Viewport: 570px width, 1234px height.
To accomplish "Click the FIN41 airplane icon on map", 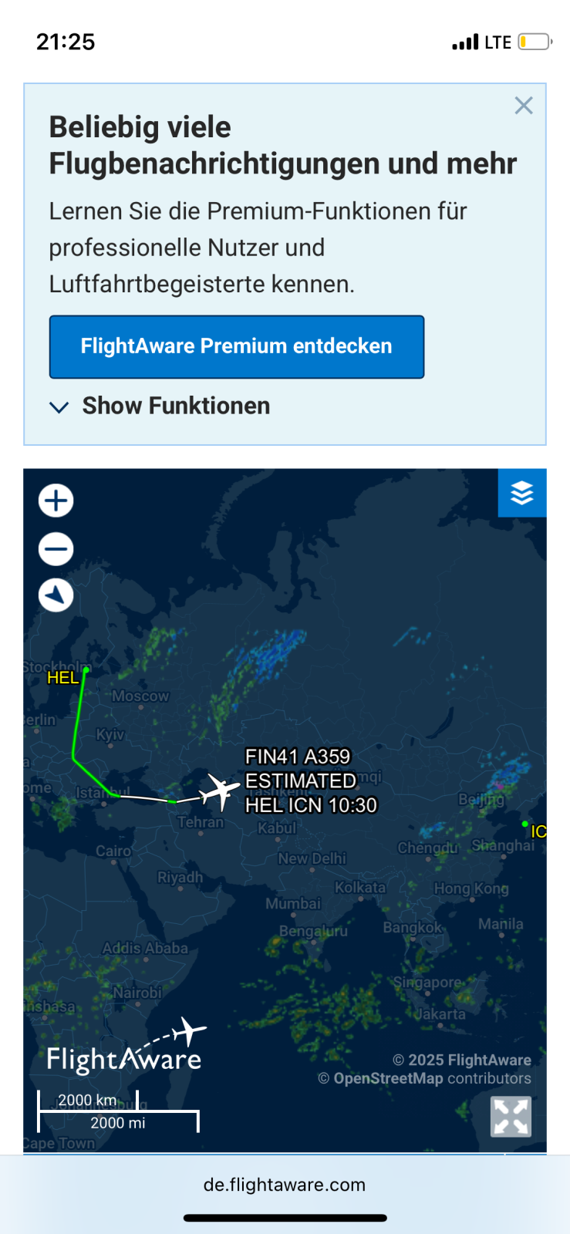I will click(221, 791).
